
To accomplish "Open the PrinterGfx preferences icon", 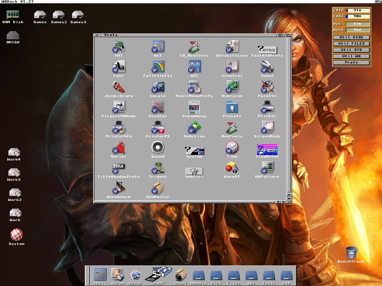I will (119, 127).
